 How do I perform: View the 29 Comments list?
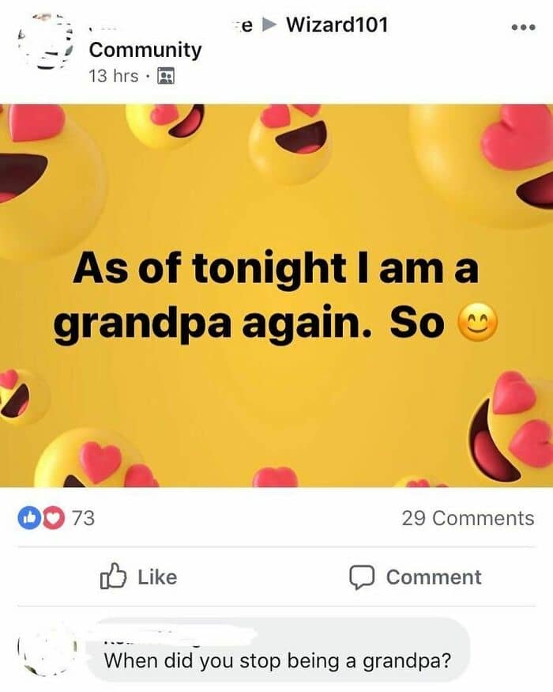(x=468, y=519)
